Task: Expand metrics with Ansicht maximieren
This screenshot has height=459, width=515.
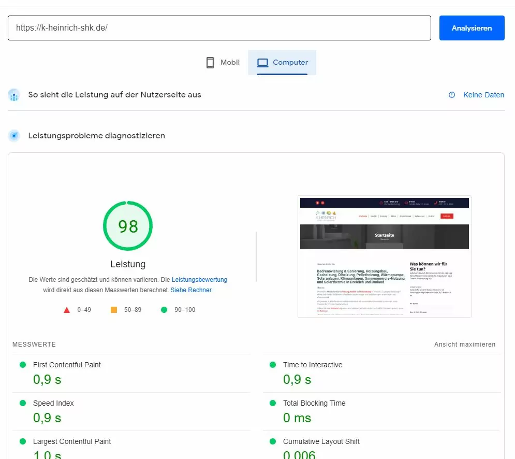Action: (464, 345)
